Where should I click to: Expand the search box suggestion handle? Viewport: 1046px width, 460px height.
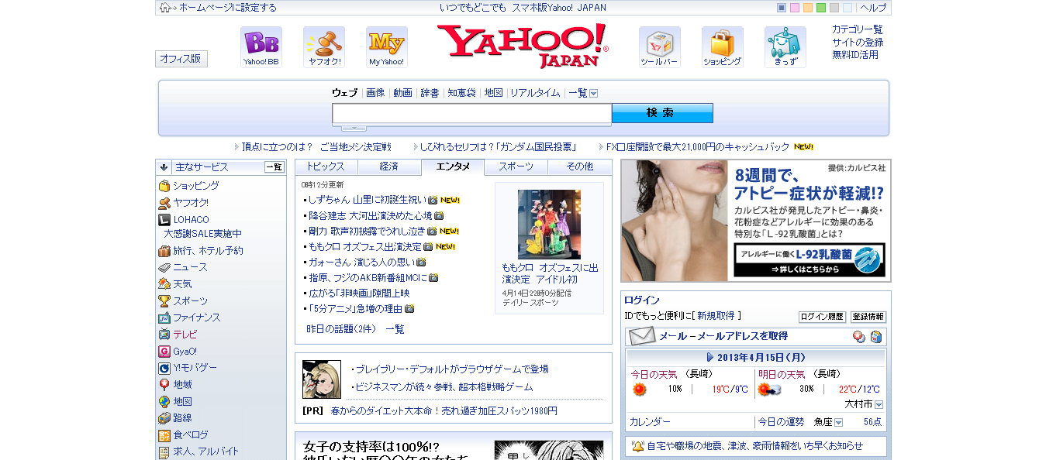354,128
